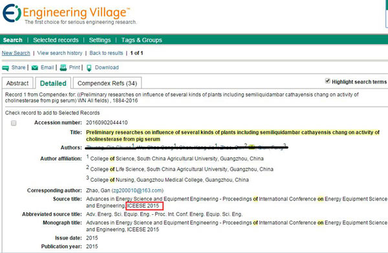Image resolution: width=388 pixels, height=253 pixels.
Task: Click the Monograph title text
Action: pyautogui.click(x=236, y=226)
